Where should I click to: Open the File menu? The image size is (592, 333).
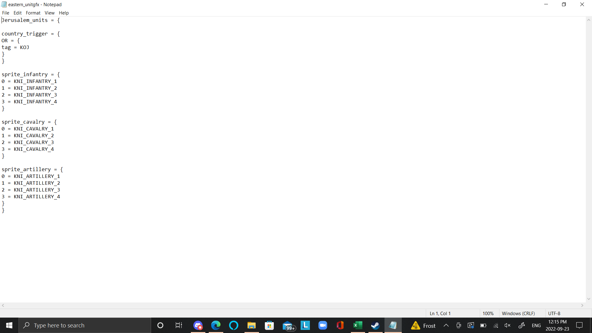pyautogui.click(x=6, y=13)
